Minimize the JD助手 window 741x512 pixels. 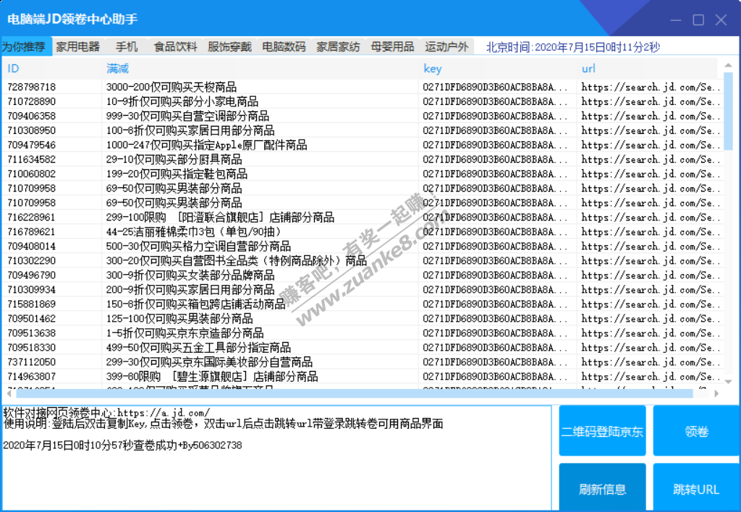click(x=676, y=20)
